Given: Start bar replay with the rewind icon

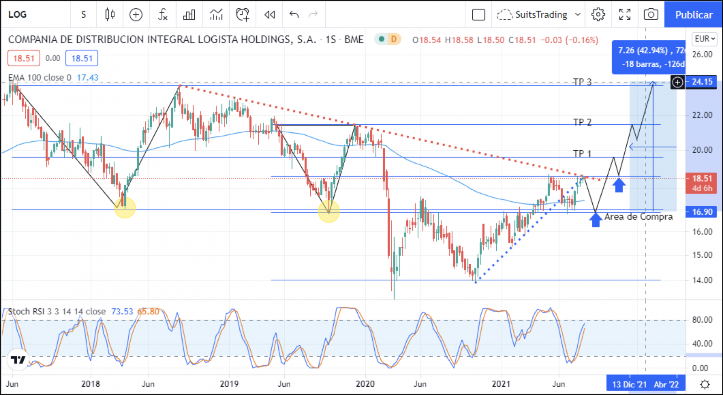Looking at the screenshot, I should [270, 15].
